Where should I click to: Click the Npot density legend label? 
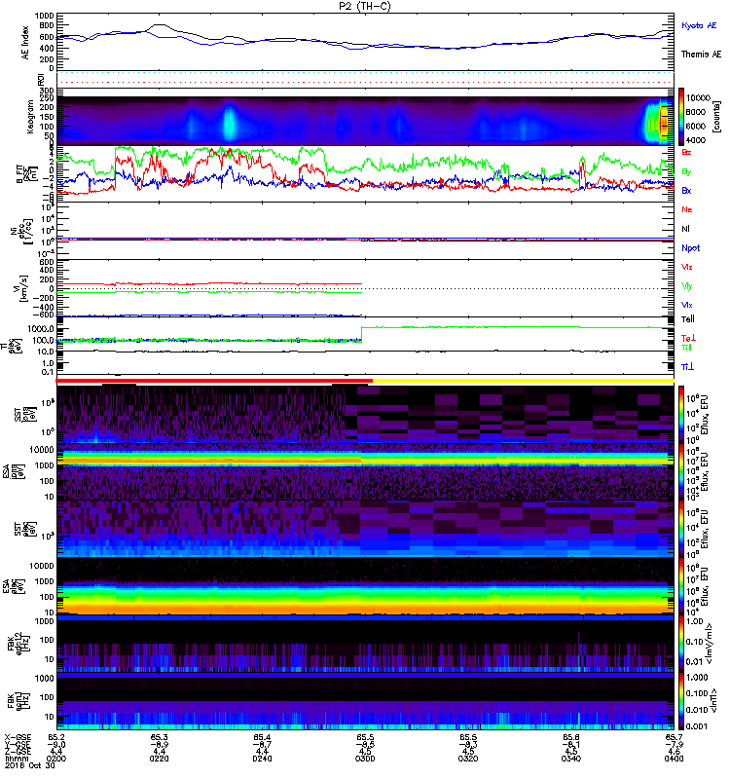[x=689, y=247]
